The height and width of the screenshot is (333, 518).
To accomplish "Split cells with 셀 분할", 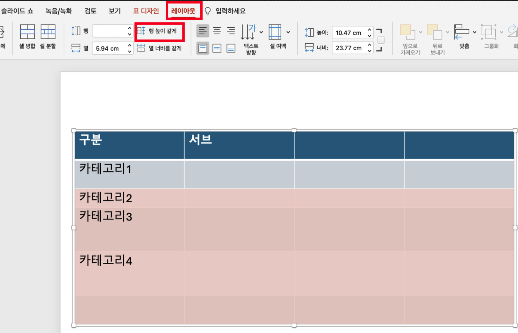I will (48, 37).
